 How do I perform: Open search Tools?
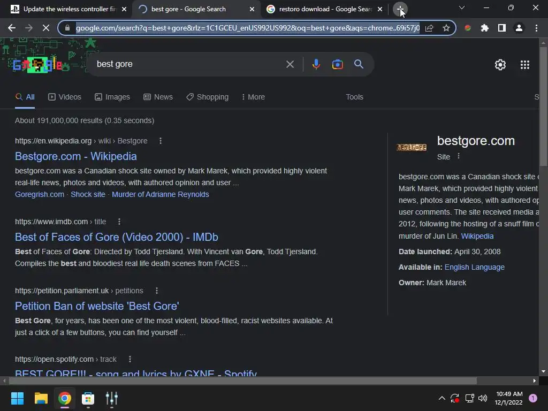pyautogui.click(x=354, y=97)
